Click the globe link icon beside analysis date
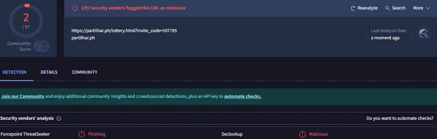The height and width of the screenshot is (139, 437). coord(423,33)
